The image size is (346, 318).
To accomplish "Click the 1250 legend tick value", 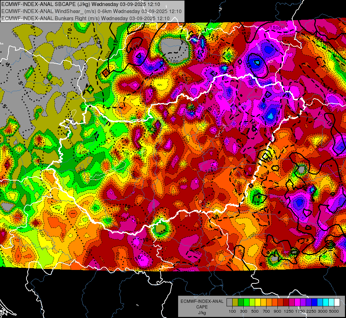I will [289, 311].
